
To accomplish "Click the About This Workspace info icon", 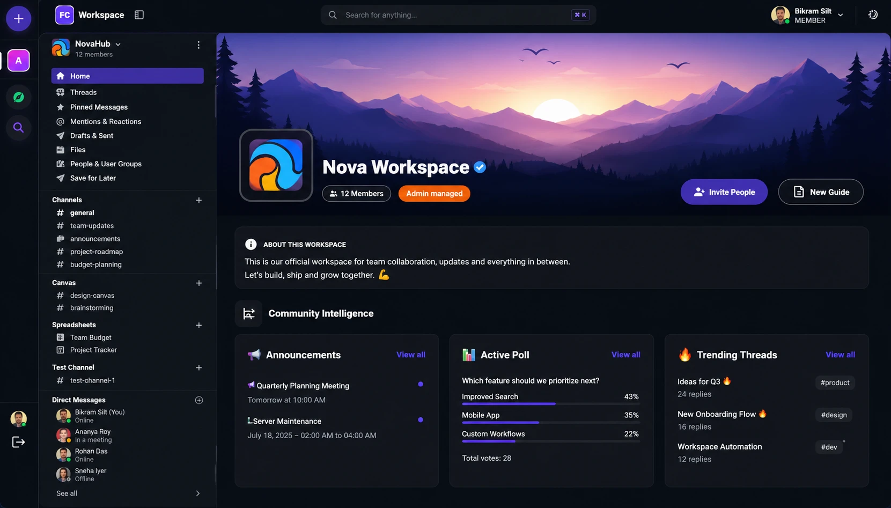I will (x=251, y=245).
